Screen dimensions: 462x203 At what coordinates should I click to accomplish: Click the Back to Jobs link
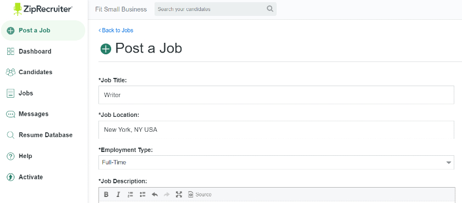click(116, 30)
